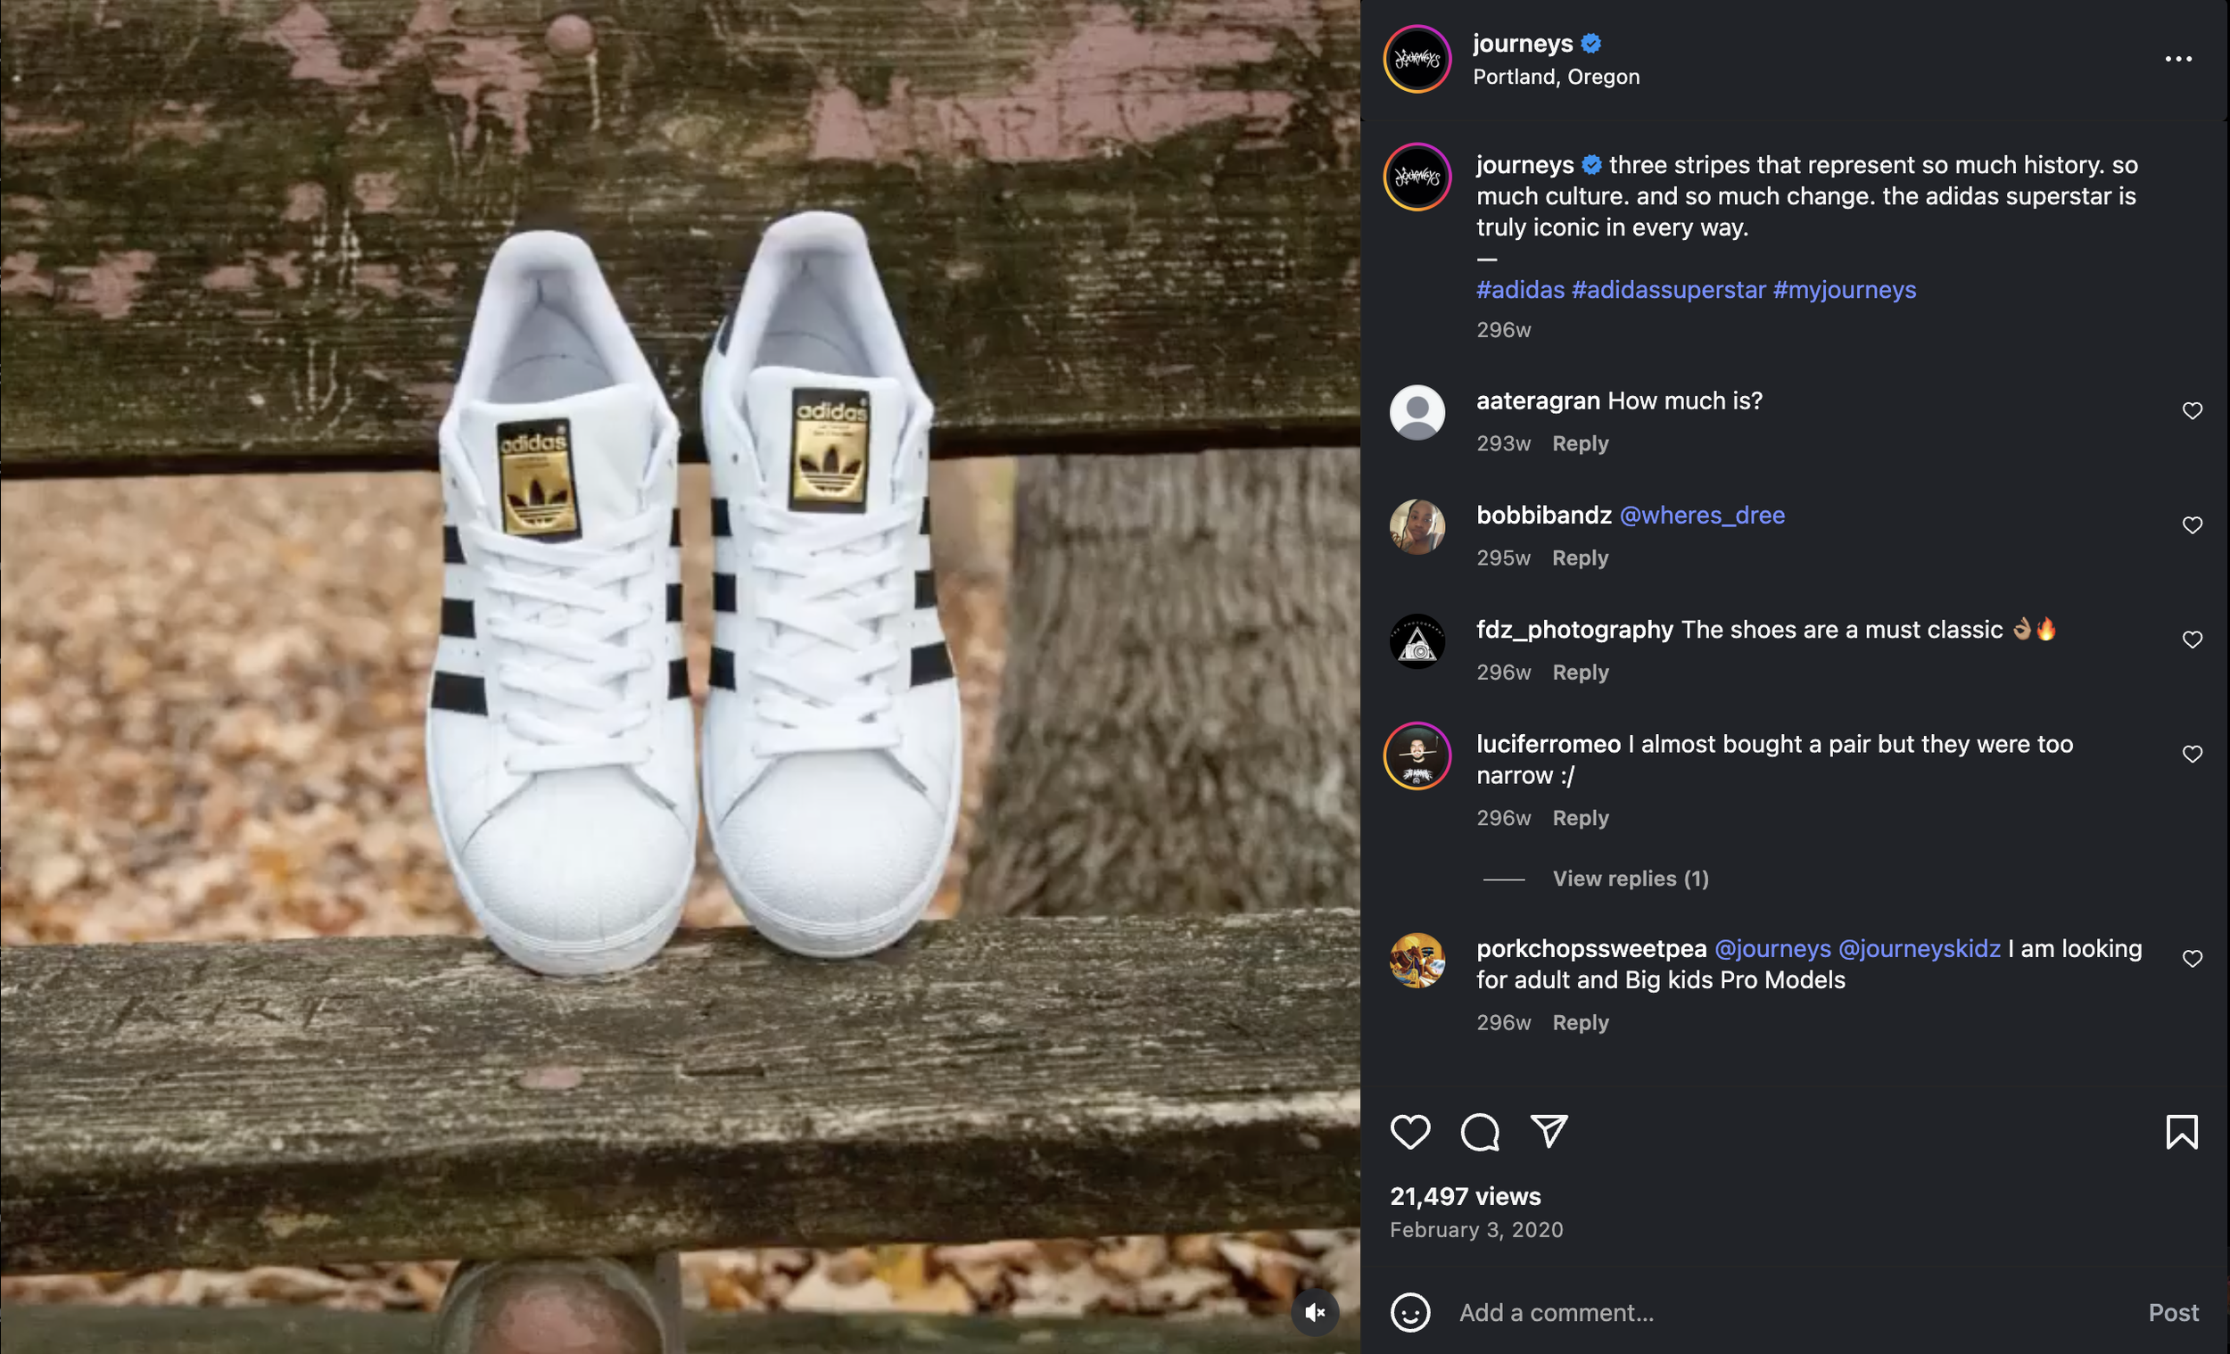Viewport: 2230px width, 1354px height.
Task: Open the @wheres_dree mention
Action: (x=1701, y=515)
